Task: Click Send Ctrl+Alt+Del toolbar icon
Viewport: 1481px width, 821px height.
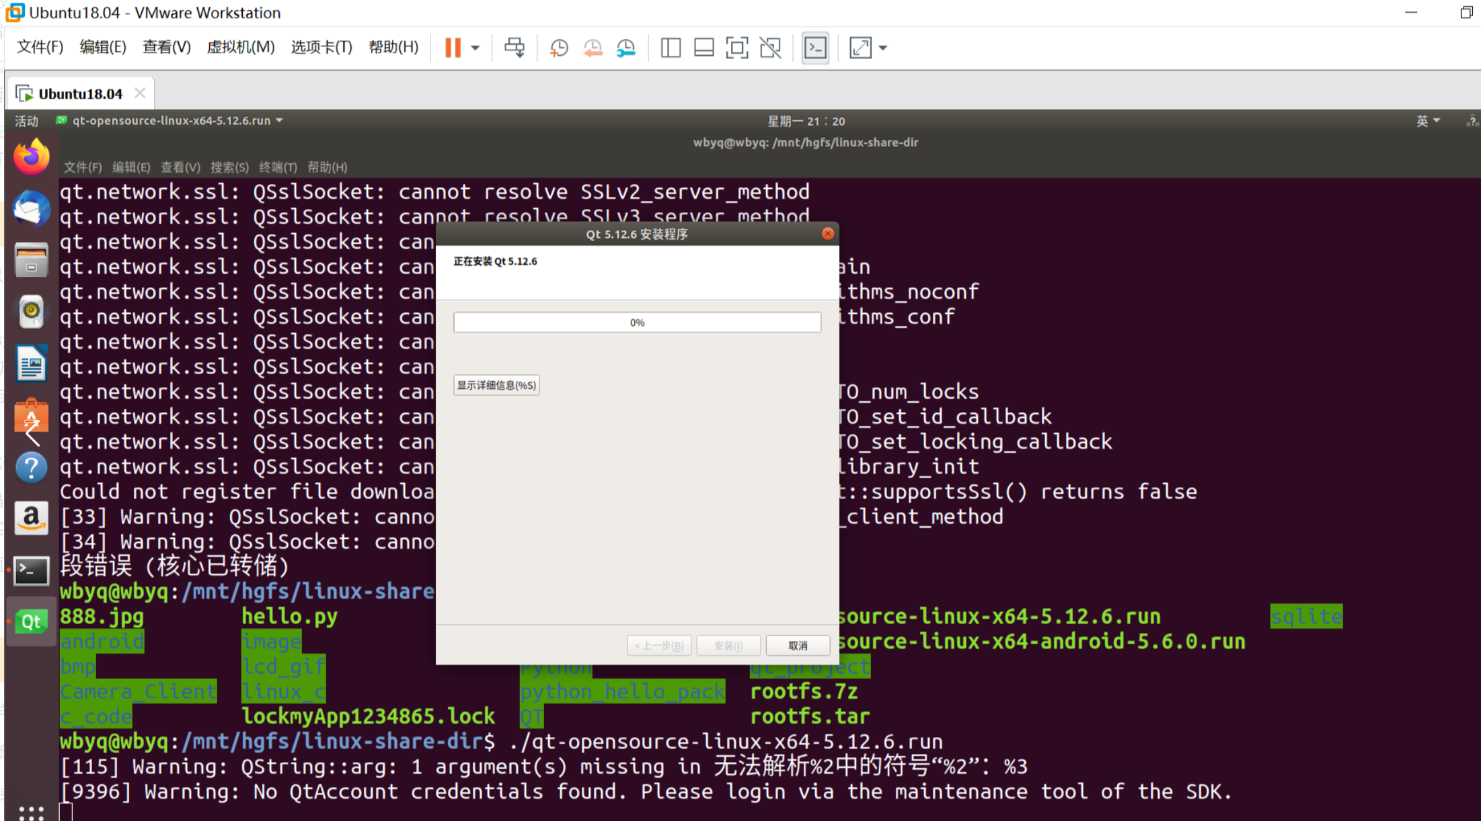Action: click(515, 48)
